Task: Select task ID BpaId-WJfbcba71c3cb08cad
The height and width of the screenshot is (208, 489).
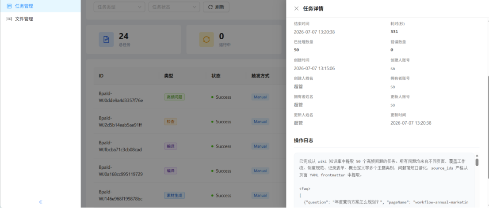Action: tap(120, 146)
